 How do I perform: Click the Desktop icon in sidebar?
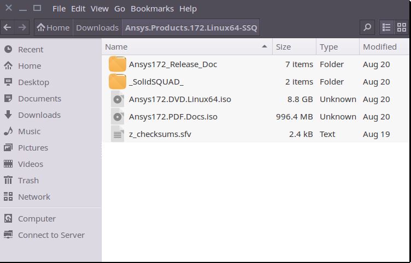tap(8, 82)
